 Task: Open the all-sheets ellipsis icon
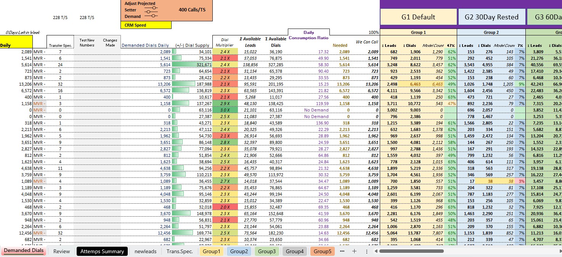point(342,251)
